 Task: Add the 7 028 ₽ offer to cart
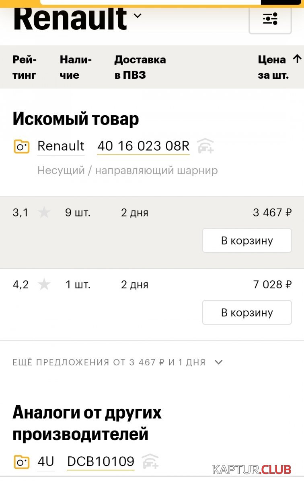pyautogui.click(x=246, y=312)
